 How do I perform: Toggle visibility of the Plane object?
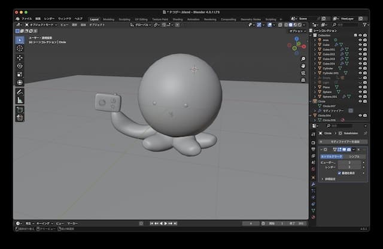360,87
